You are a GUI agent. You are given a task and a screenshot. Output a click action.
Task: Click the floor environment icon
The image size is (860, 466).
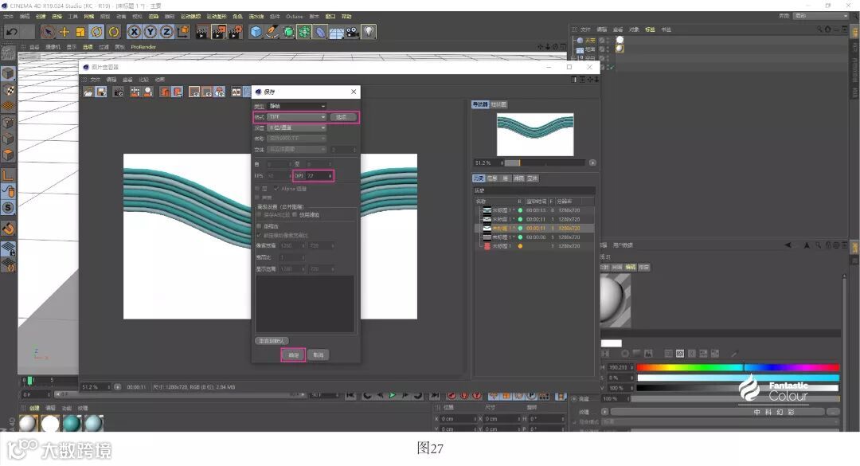(x=336, y=32)
